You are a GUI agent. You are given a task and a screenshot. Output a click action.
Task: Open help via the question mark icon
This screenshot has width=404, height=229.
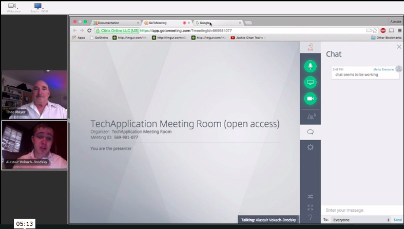coord(310,218)
